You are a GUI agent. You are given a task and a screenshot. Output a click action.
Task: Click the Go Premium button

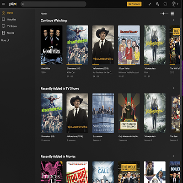[134, 4]
